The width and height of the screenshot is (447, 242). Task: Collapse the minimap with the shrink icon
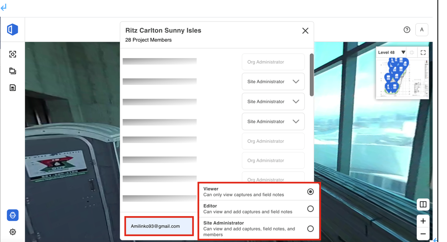tap(412, 52)
